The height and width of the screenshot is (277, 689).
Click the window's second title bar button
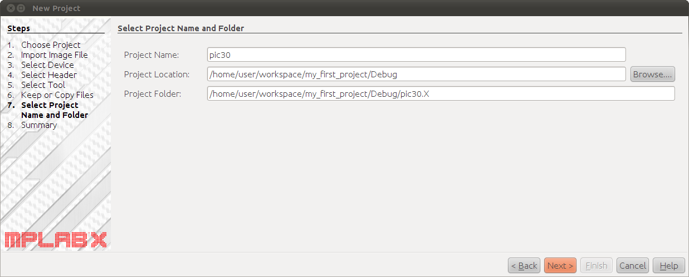pyautogui.click(x=21, y=8)
